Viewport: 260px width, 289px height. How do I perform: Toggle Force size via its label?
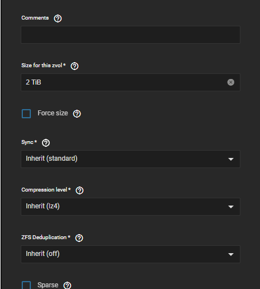53,113
